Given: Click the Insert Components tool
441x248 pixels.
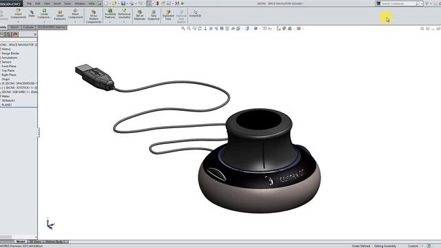Looking at the screenshot, I should tap(19, 14).
